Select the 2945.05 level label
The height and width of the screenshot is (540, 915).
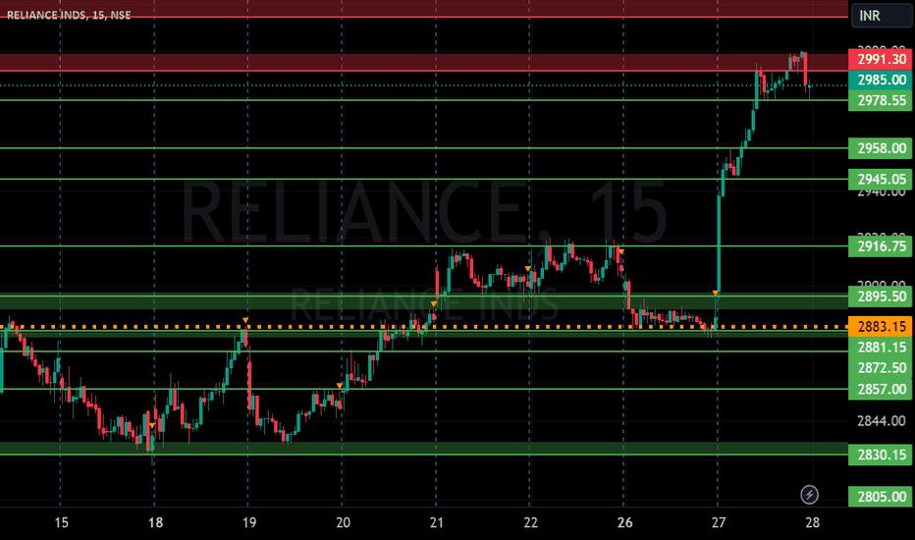click(x=880, y=180)
